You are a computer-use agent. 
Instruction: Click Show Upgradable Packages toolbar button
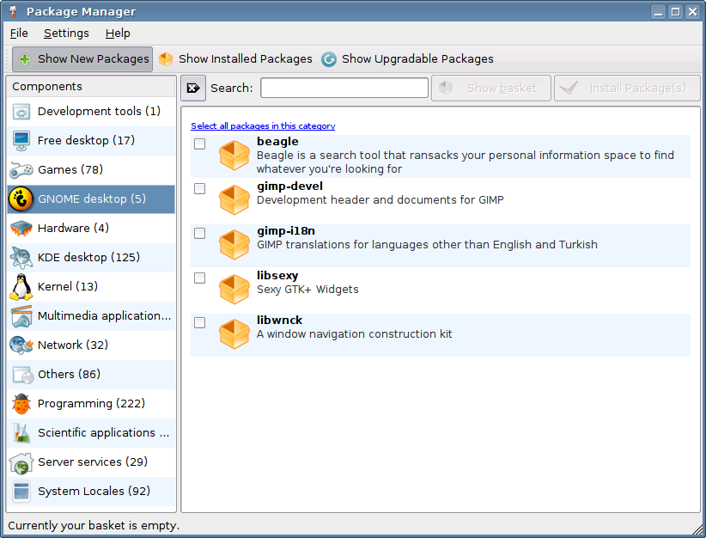tap(407, 59)
